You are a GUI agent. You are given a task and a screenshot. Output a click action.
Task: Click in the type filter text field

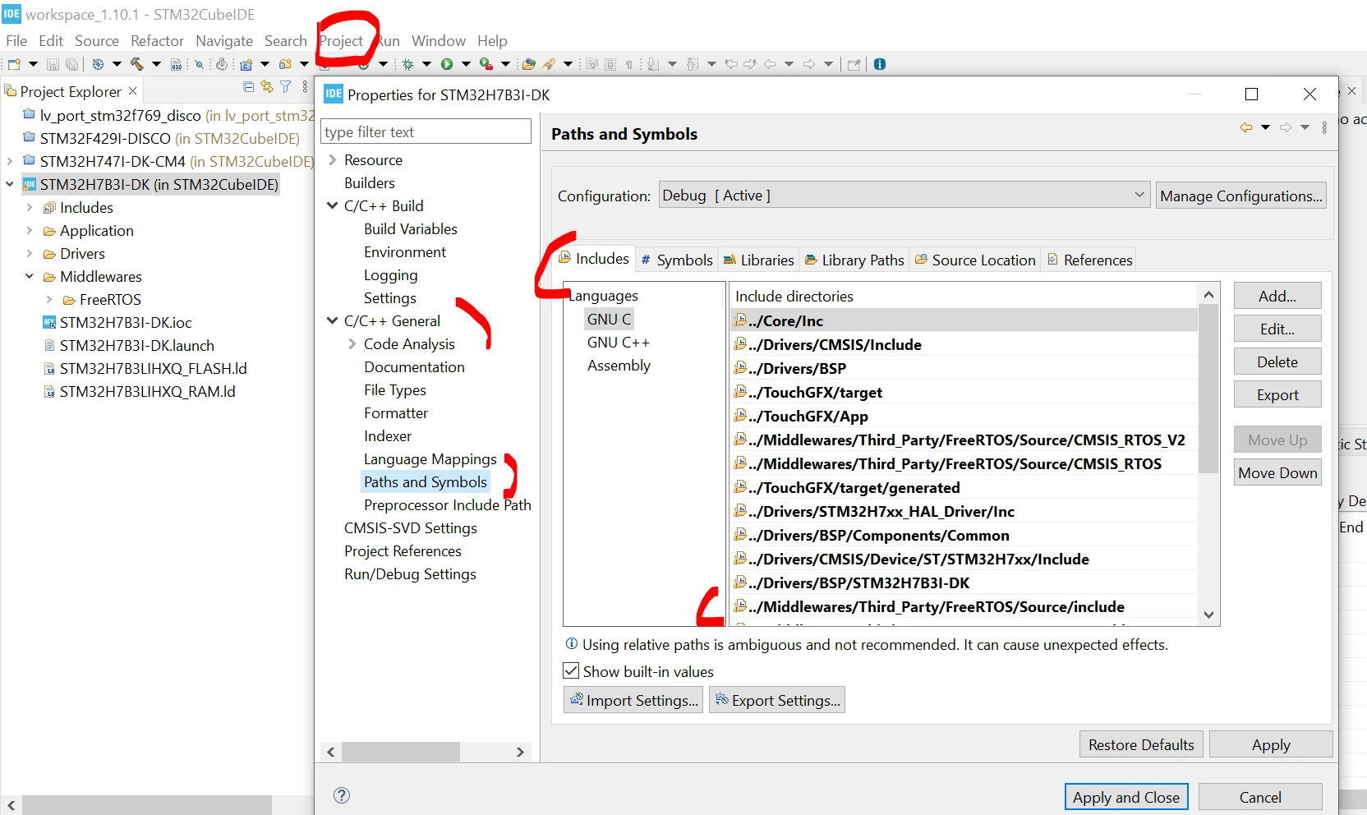tap(426, 131)
